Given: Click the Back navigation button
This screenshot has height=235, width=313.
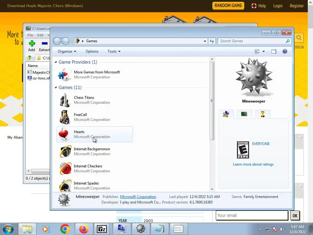Looking at the screenshot, I should click(x=57, y=41).
